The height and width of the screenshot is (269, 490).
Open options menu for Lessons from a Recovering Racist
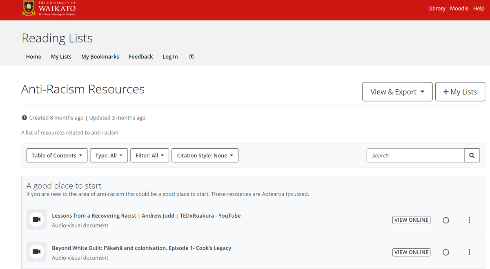pyautogui.click(x=469, y=220)
